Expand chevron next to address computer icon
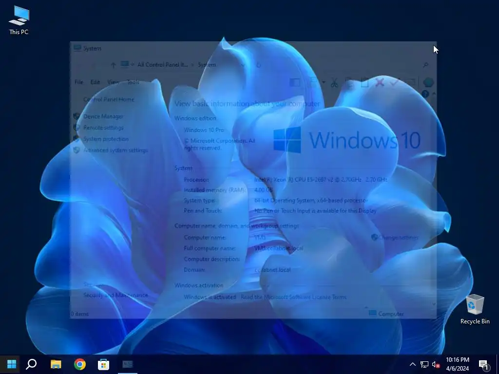Image resolution: width=499 pixels, height=374 pixels. click(x=133, y=65)
